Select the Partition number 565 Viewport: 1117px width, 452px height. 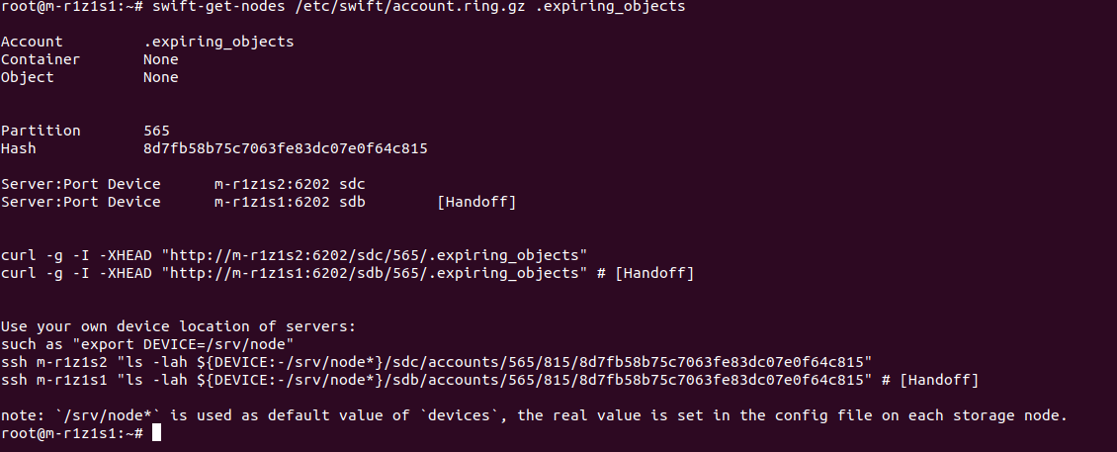click(x=156, y=131)
